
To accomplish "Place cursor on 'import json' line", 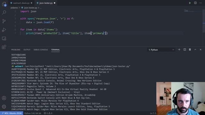I will pyautogui.click(x=29, y=11).
